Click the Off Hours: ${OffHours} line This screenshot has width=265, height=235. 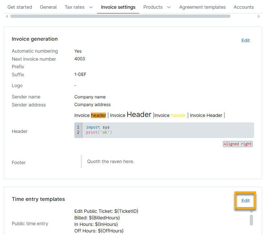coord(99,231)
